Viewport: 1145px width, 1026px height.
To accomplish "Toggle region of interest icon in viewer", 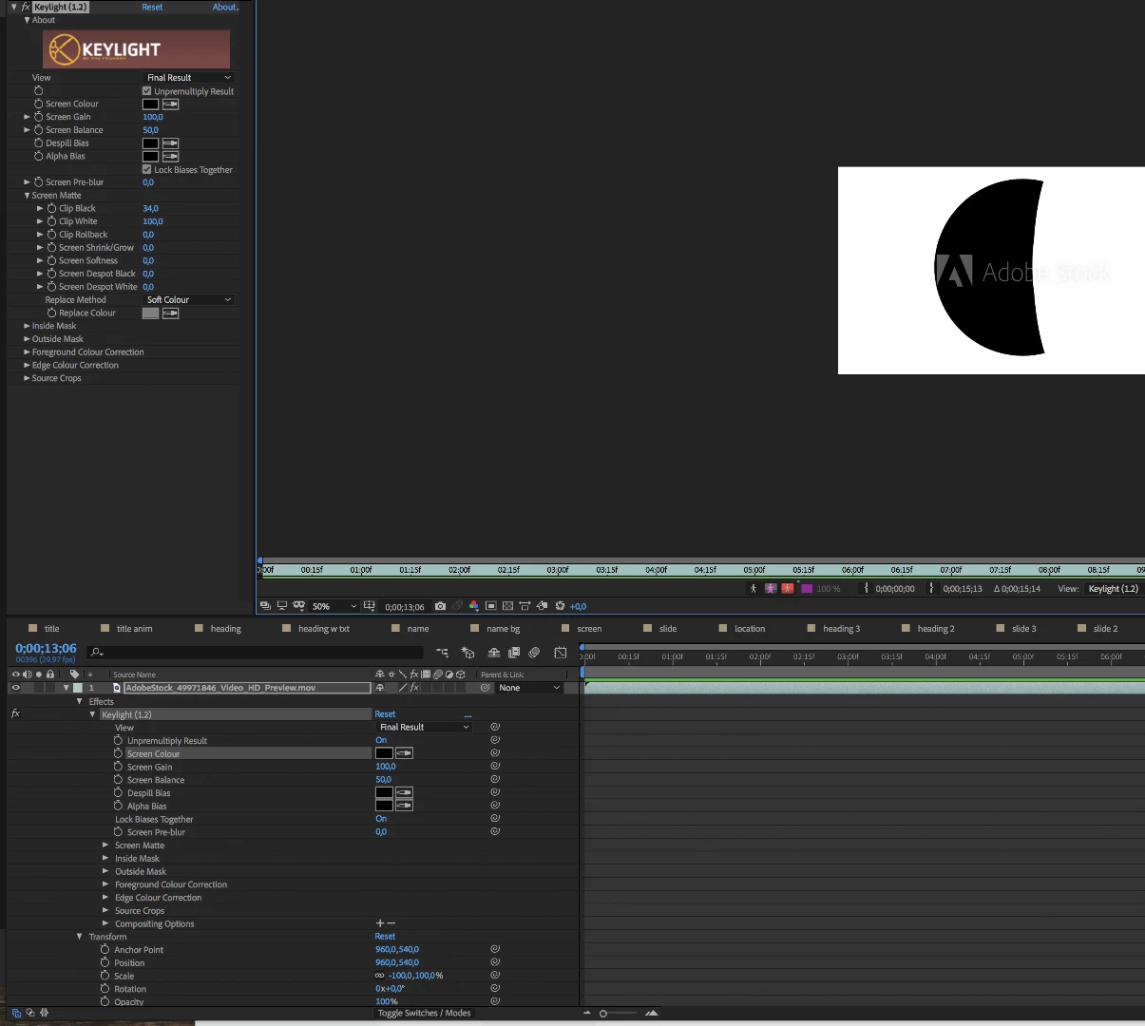I will (x=491, y=606).
